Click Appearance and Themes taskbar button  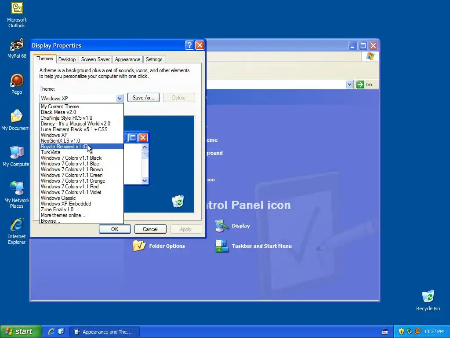(x=105, y=332)
